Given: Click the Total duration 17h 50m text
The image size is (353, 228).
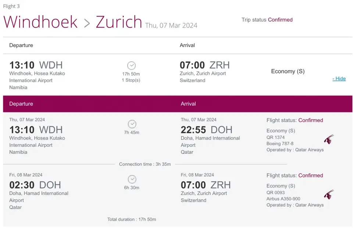Looking at the screenshot, I should click(132, 219).
